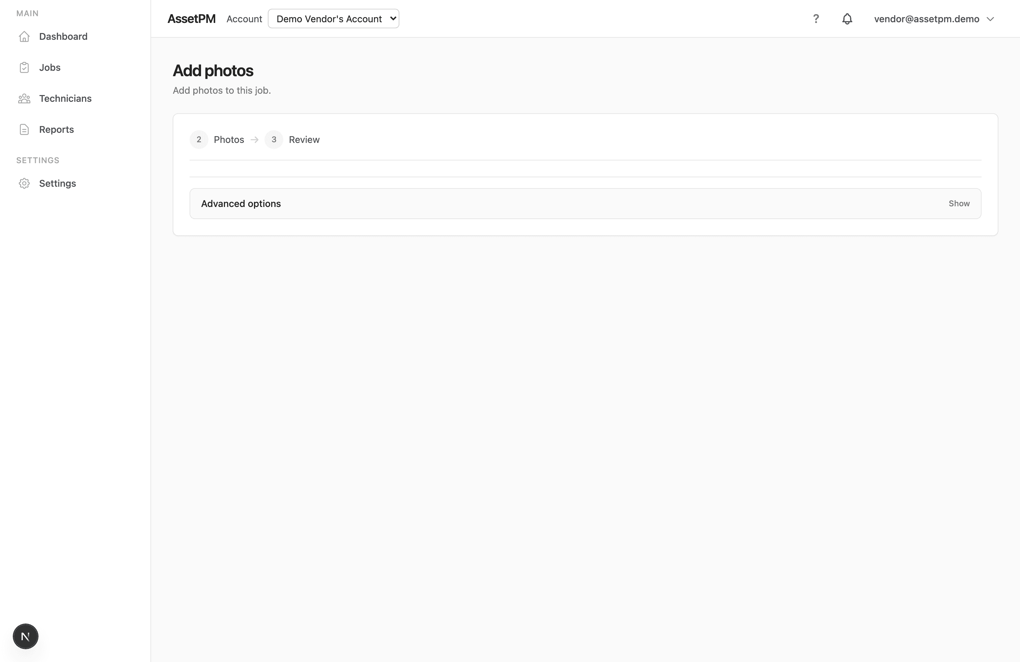Open the Demo Vendor's Account dropdown
The height and width of the screenshot is (662, 1020).
tap(334, 19)
